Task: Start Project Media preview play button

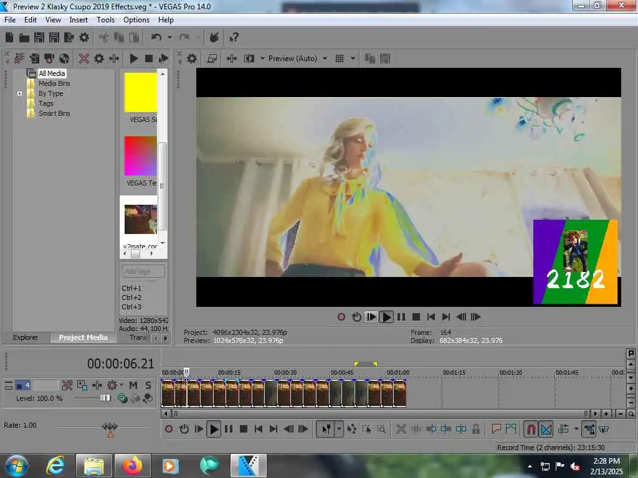Action: tap(133, 59)
